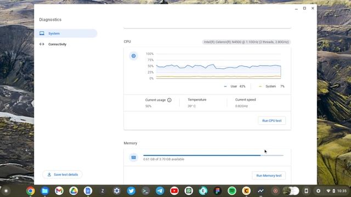Click the CPU chip icon
The width and height of the screenshot is (351, 197).
click(x=134, y=56)
